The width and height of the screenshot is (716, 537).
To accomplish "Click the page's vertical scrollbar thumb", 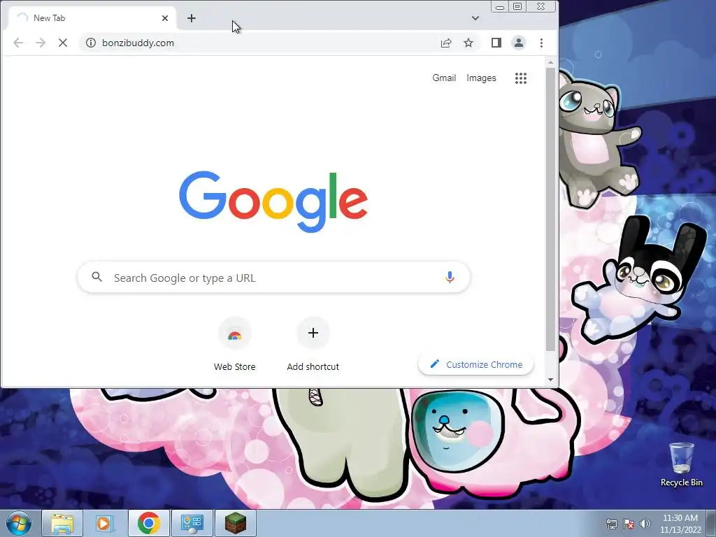I will (x=551, y=209).
